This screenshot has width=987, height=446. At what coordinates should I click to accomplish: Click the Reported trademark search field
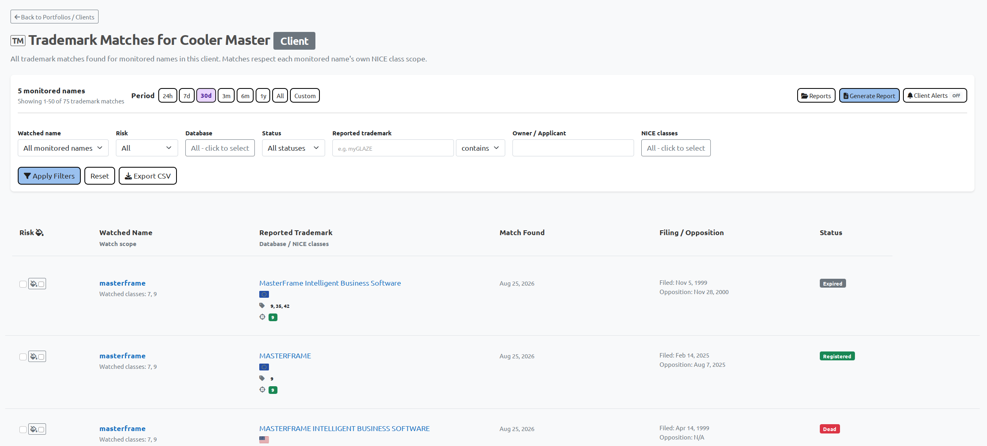393,148
